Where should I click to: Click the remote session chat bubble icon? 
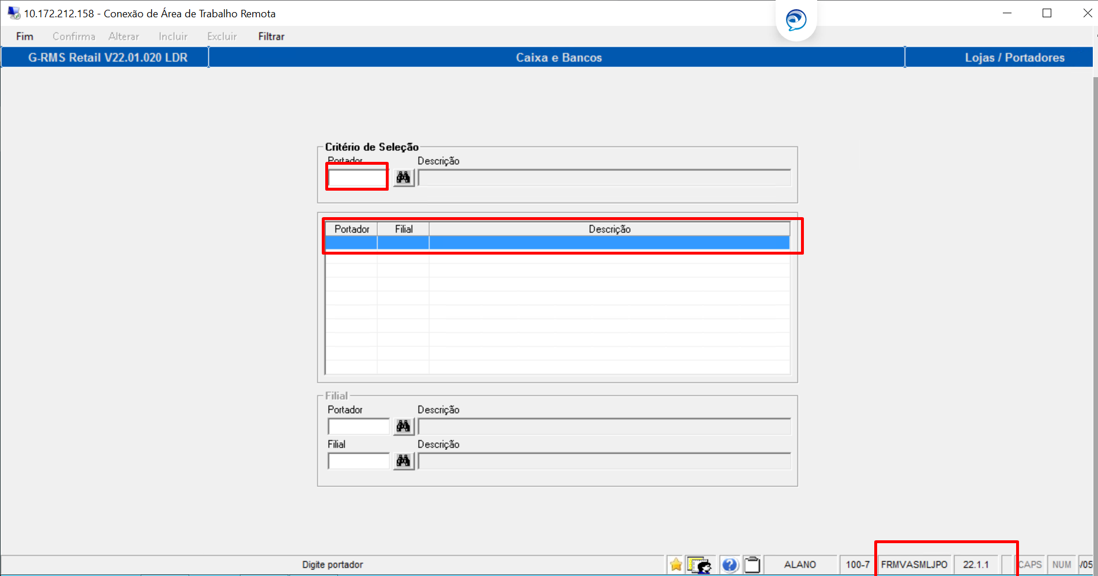(796, 20)
